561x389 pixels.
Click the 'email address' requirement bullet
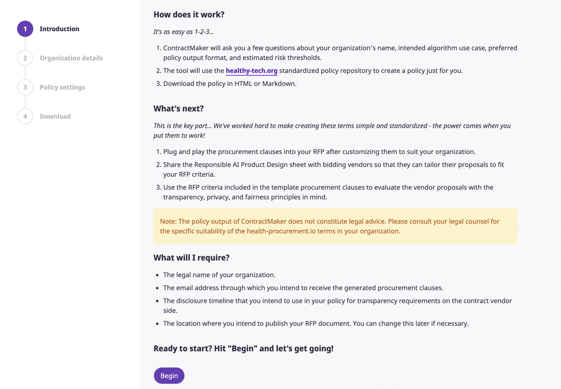pos(303,288)
